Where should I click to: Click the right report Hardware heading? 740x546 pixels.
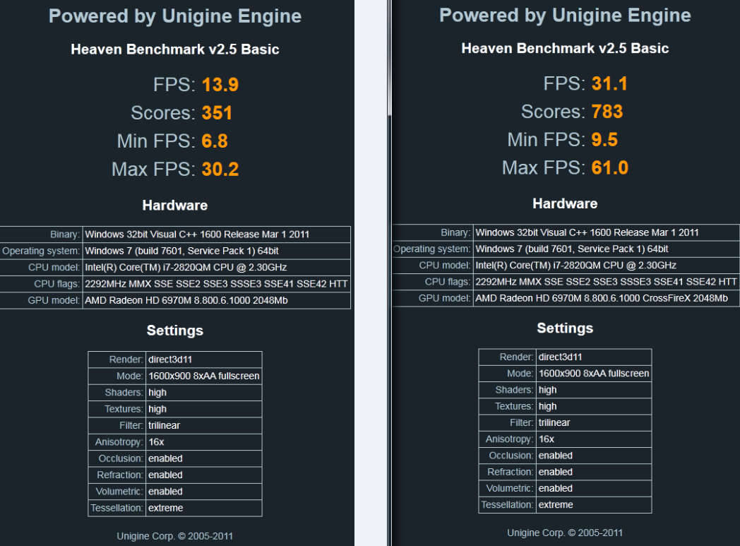point(566,203)
